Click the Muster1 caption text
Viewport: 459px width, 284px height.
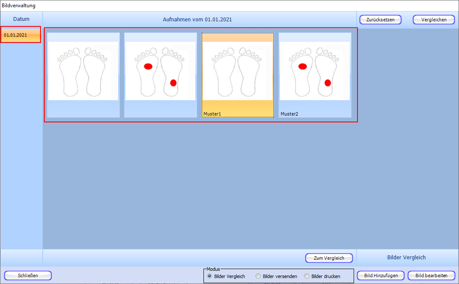coord(212,114)
